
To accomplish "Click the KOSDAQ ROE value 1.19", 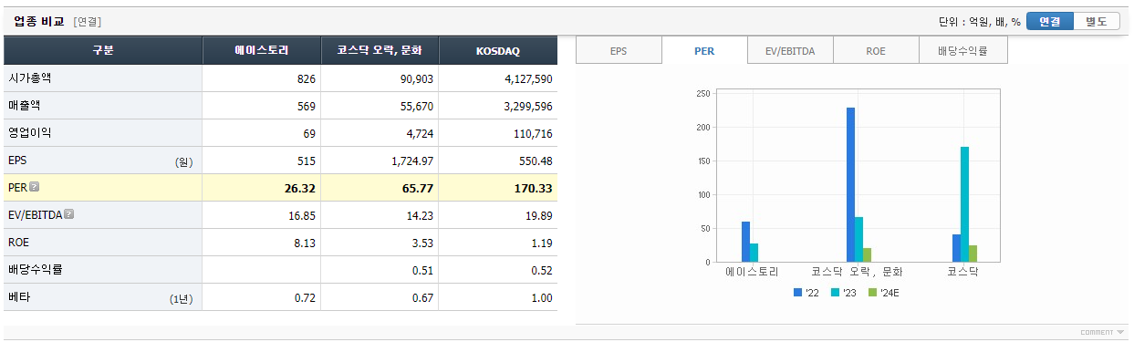I will point(541,244).
